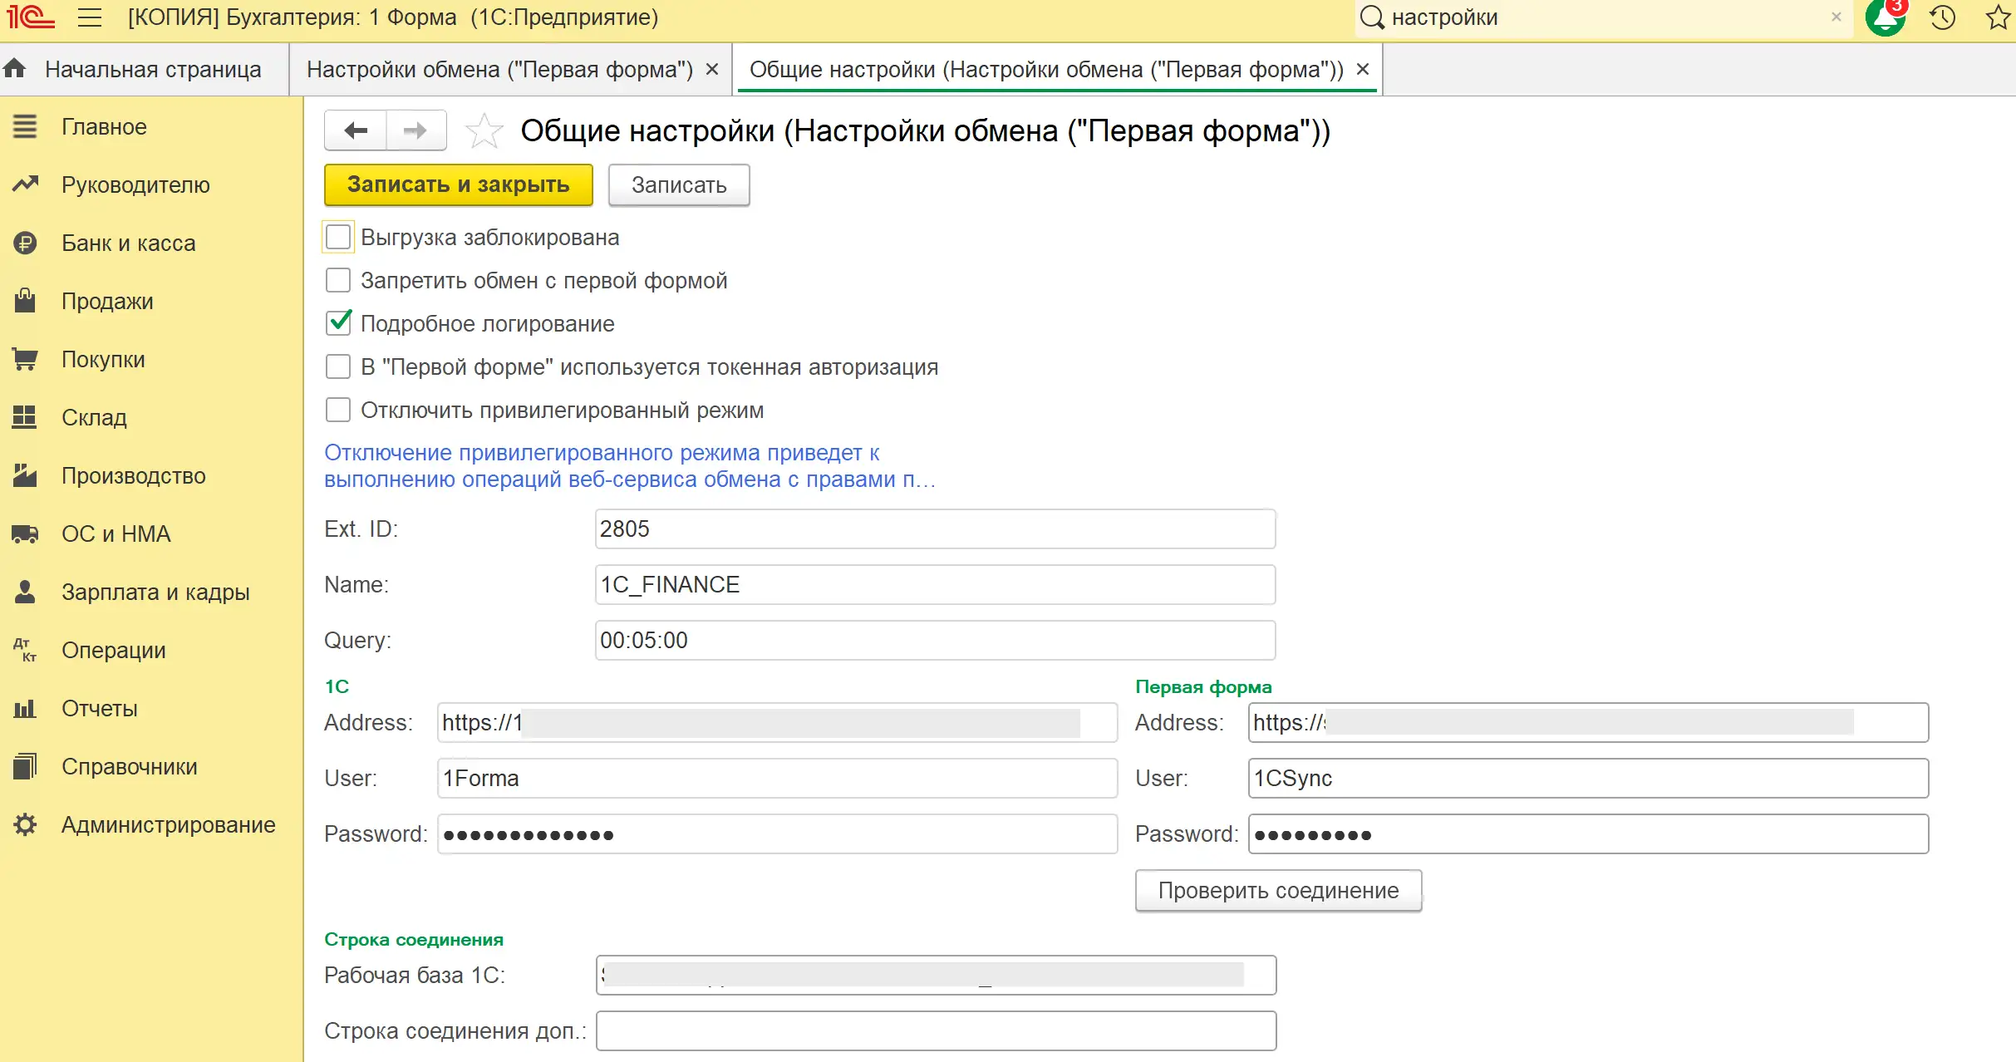Click the ОС и НМА truck icon
2016x1062 pixels.
(x=25, y=533)
